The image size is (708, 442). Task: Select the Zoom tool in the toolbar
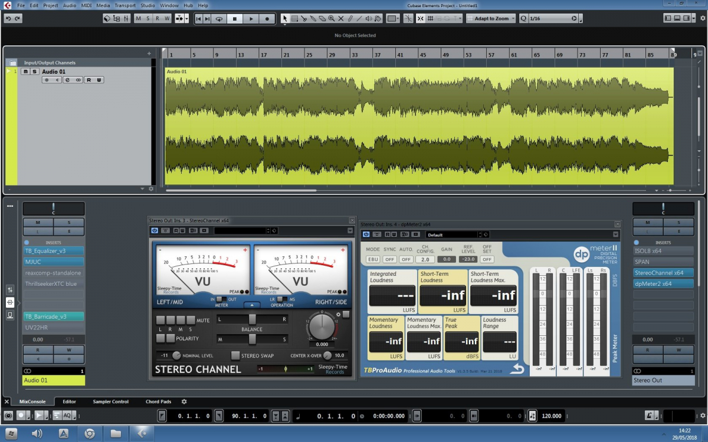point(332,19)
